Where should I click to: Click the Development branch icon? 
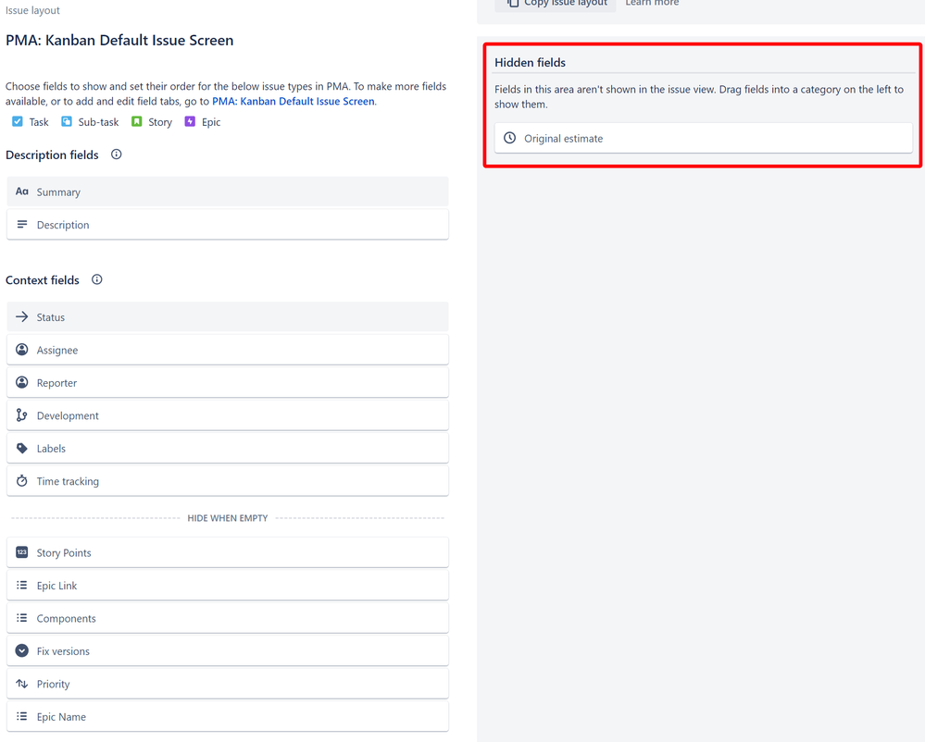pos(22,414)
